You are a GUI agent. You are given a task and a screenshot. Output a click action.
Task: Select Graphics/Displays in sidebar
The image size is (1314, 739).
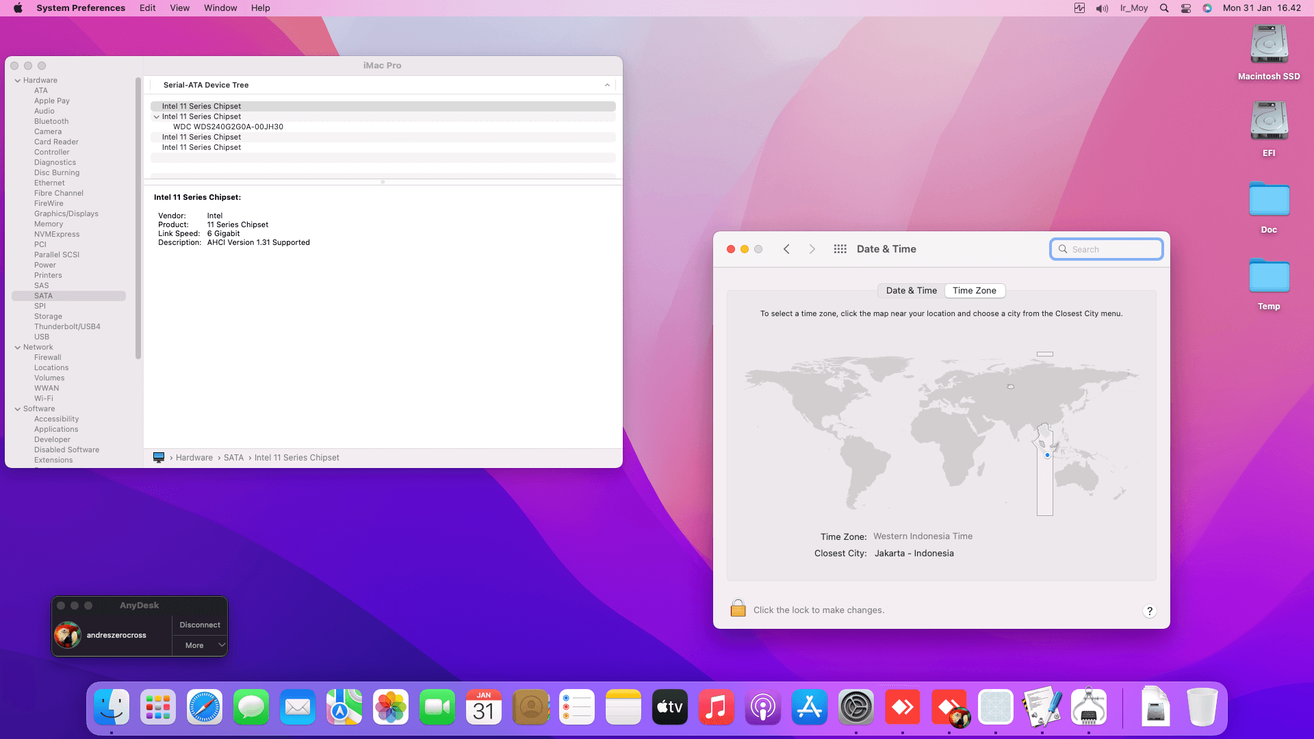(x=66, y=214)
